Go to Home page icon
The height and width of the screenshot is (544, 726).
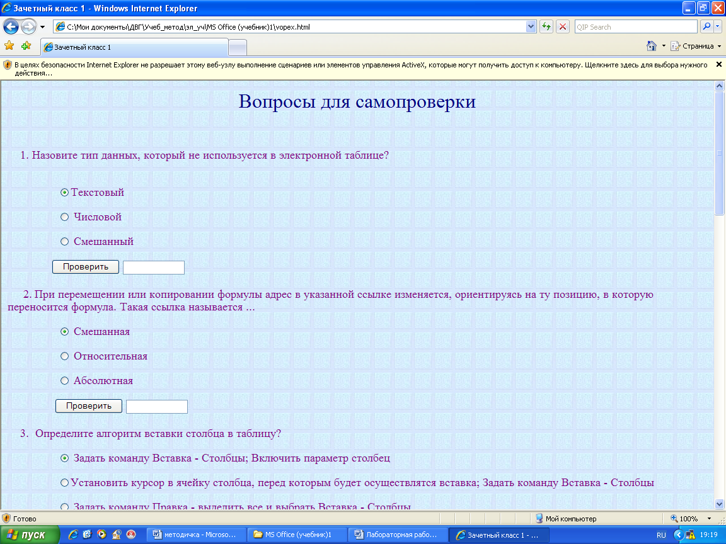point(652,46)
